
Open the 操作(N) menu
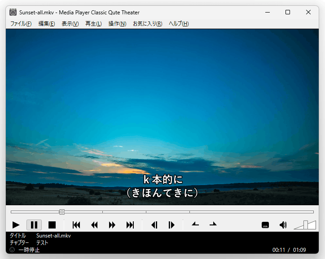(117, 24)
